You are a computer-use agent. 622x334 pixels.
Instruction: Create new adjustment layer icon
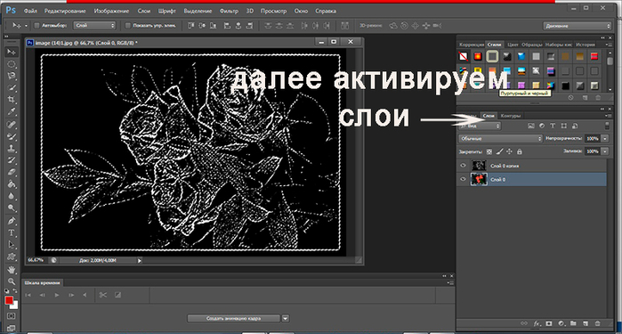point(561,323)
